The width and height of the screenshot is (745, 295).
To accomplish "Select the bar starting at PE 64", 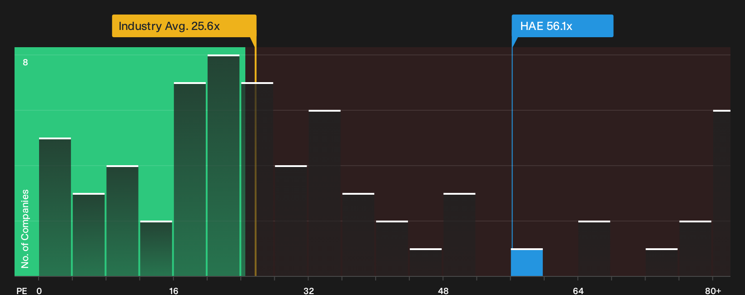I will [x=594, y=248].
